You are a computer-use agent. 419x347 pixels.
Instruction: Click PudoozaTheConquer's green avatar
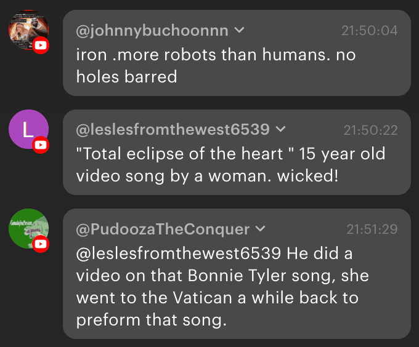point(27,228)
